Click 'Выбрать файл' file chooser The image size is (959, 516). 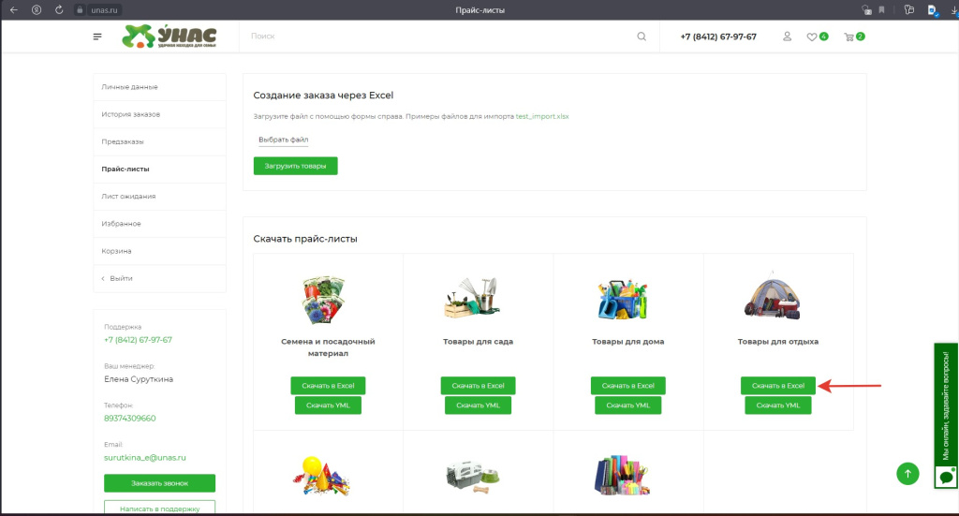(283, 140)
